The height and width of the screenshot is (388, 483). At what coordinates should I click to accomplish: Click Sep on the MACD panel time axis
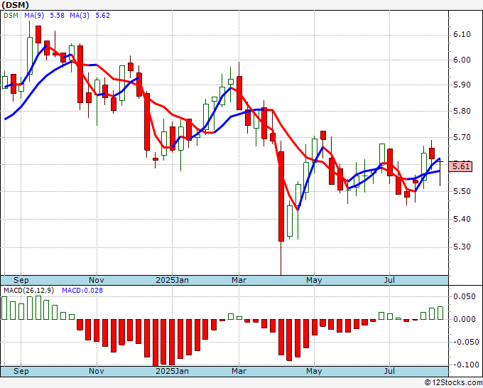(21, 371)
